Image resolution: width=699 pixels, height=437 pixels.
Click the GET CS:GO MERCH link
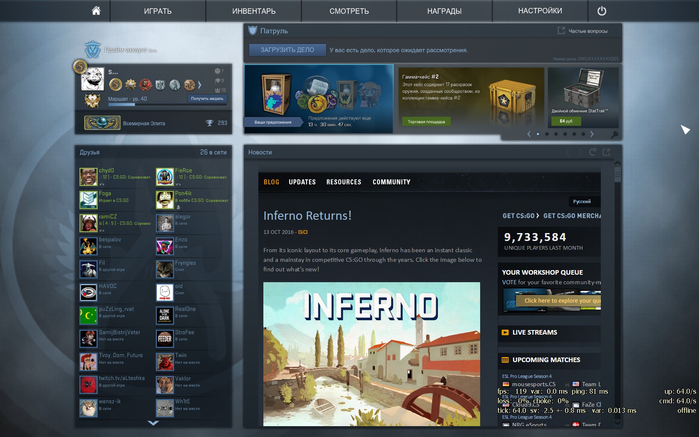coord(572,216)
